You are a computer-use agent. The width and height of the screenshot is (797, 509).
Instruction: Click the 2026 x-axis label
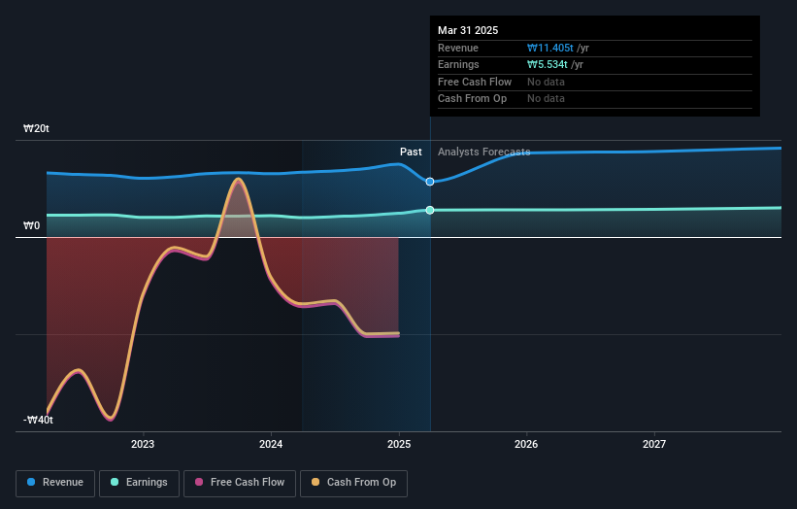click(x=526, y=445)
